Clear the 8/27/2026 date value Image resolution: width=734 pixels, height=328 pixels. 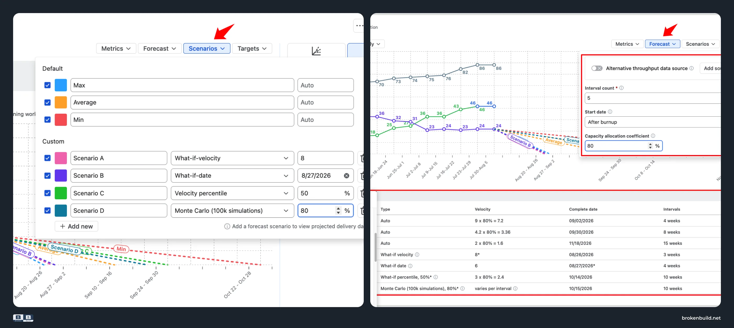point(346,176)
